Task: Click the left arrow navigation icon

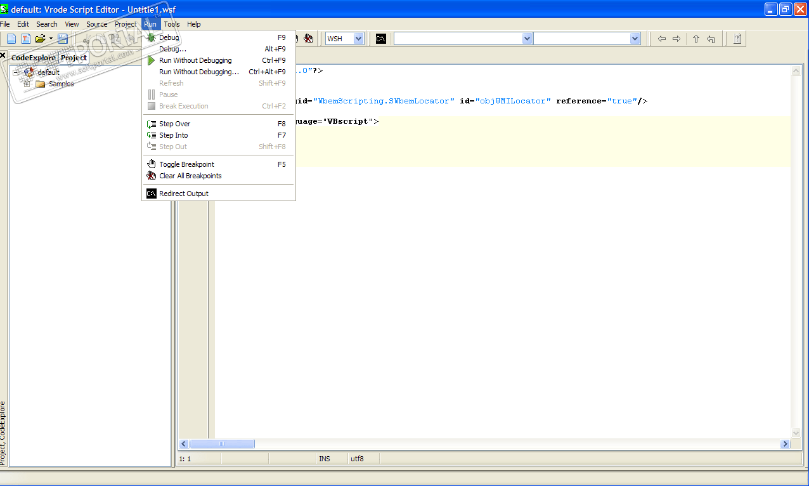Action: pos(662,39)
